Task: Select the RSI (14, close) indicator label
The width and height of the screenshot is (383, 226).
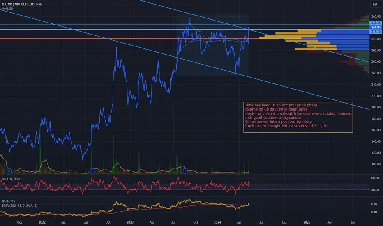Action: [12, 179]
